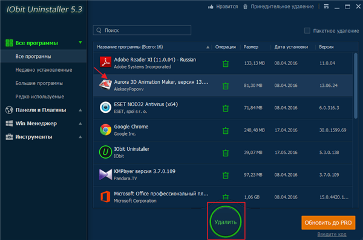Collapse the Все программы green section arrow
Image resolution: width=363 pixels, height=240 pixels.
click(80, 42)
